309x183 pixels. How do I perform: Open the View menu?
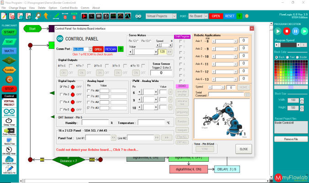(32, 8)
